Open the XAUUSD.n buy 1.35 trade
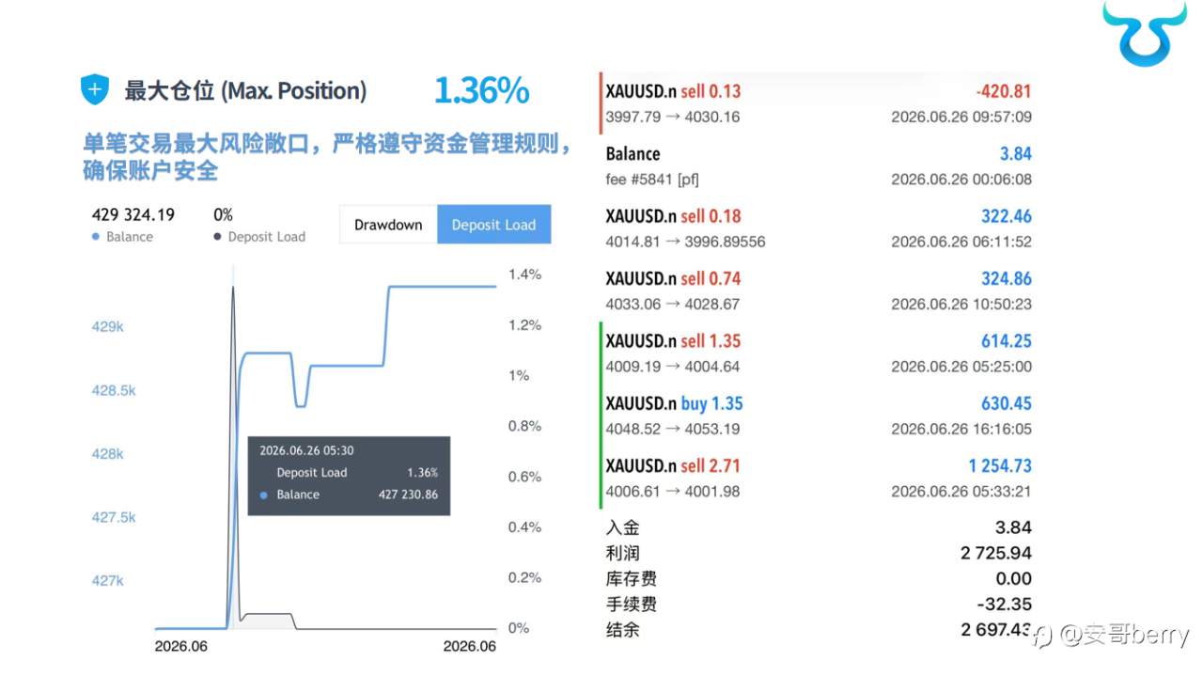 [x=817, y=416]
